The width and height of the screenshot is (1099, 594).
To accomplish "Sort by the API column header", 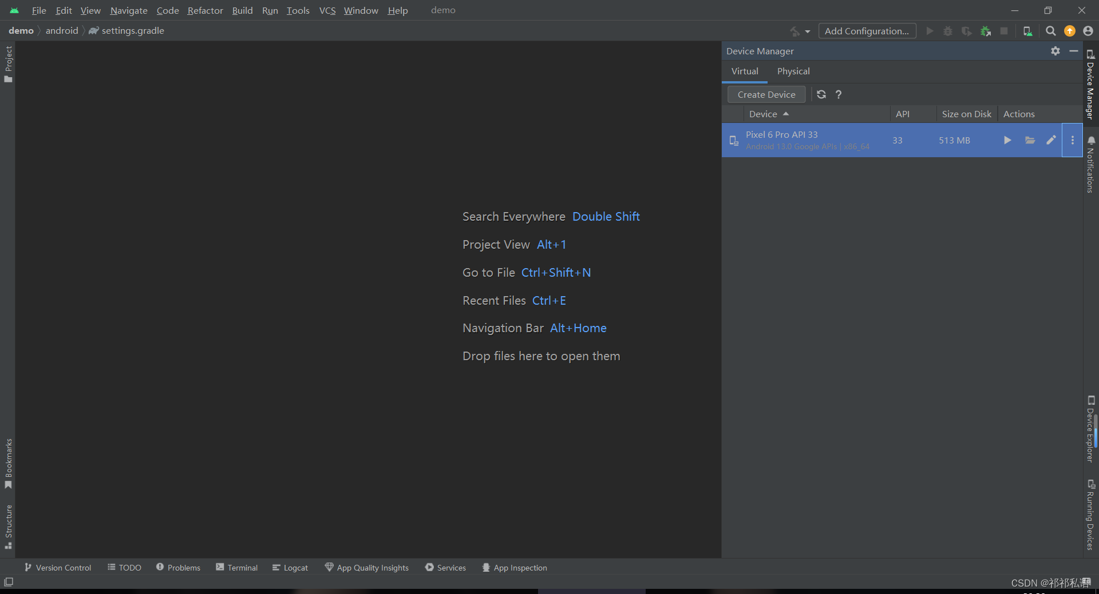I will (x=913, y=114).
